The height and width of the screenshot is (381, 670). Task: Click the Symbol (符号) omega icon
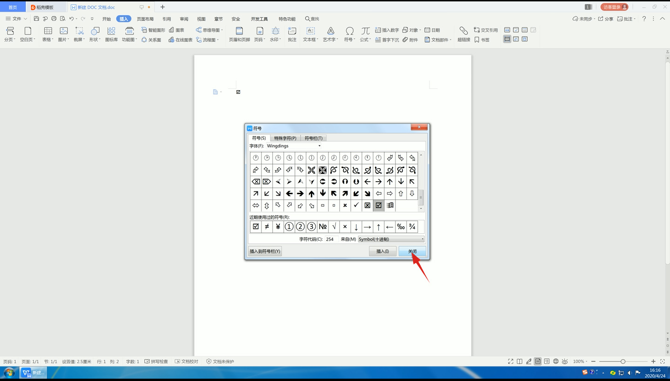pyautogui.click(x=349, y=34)
